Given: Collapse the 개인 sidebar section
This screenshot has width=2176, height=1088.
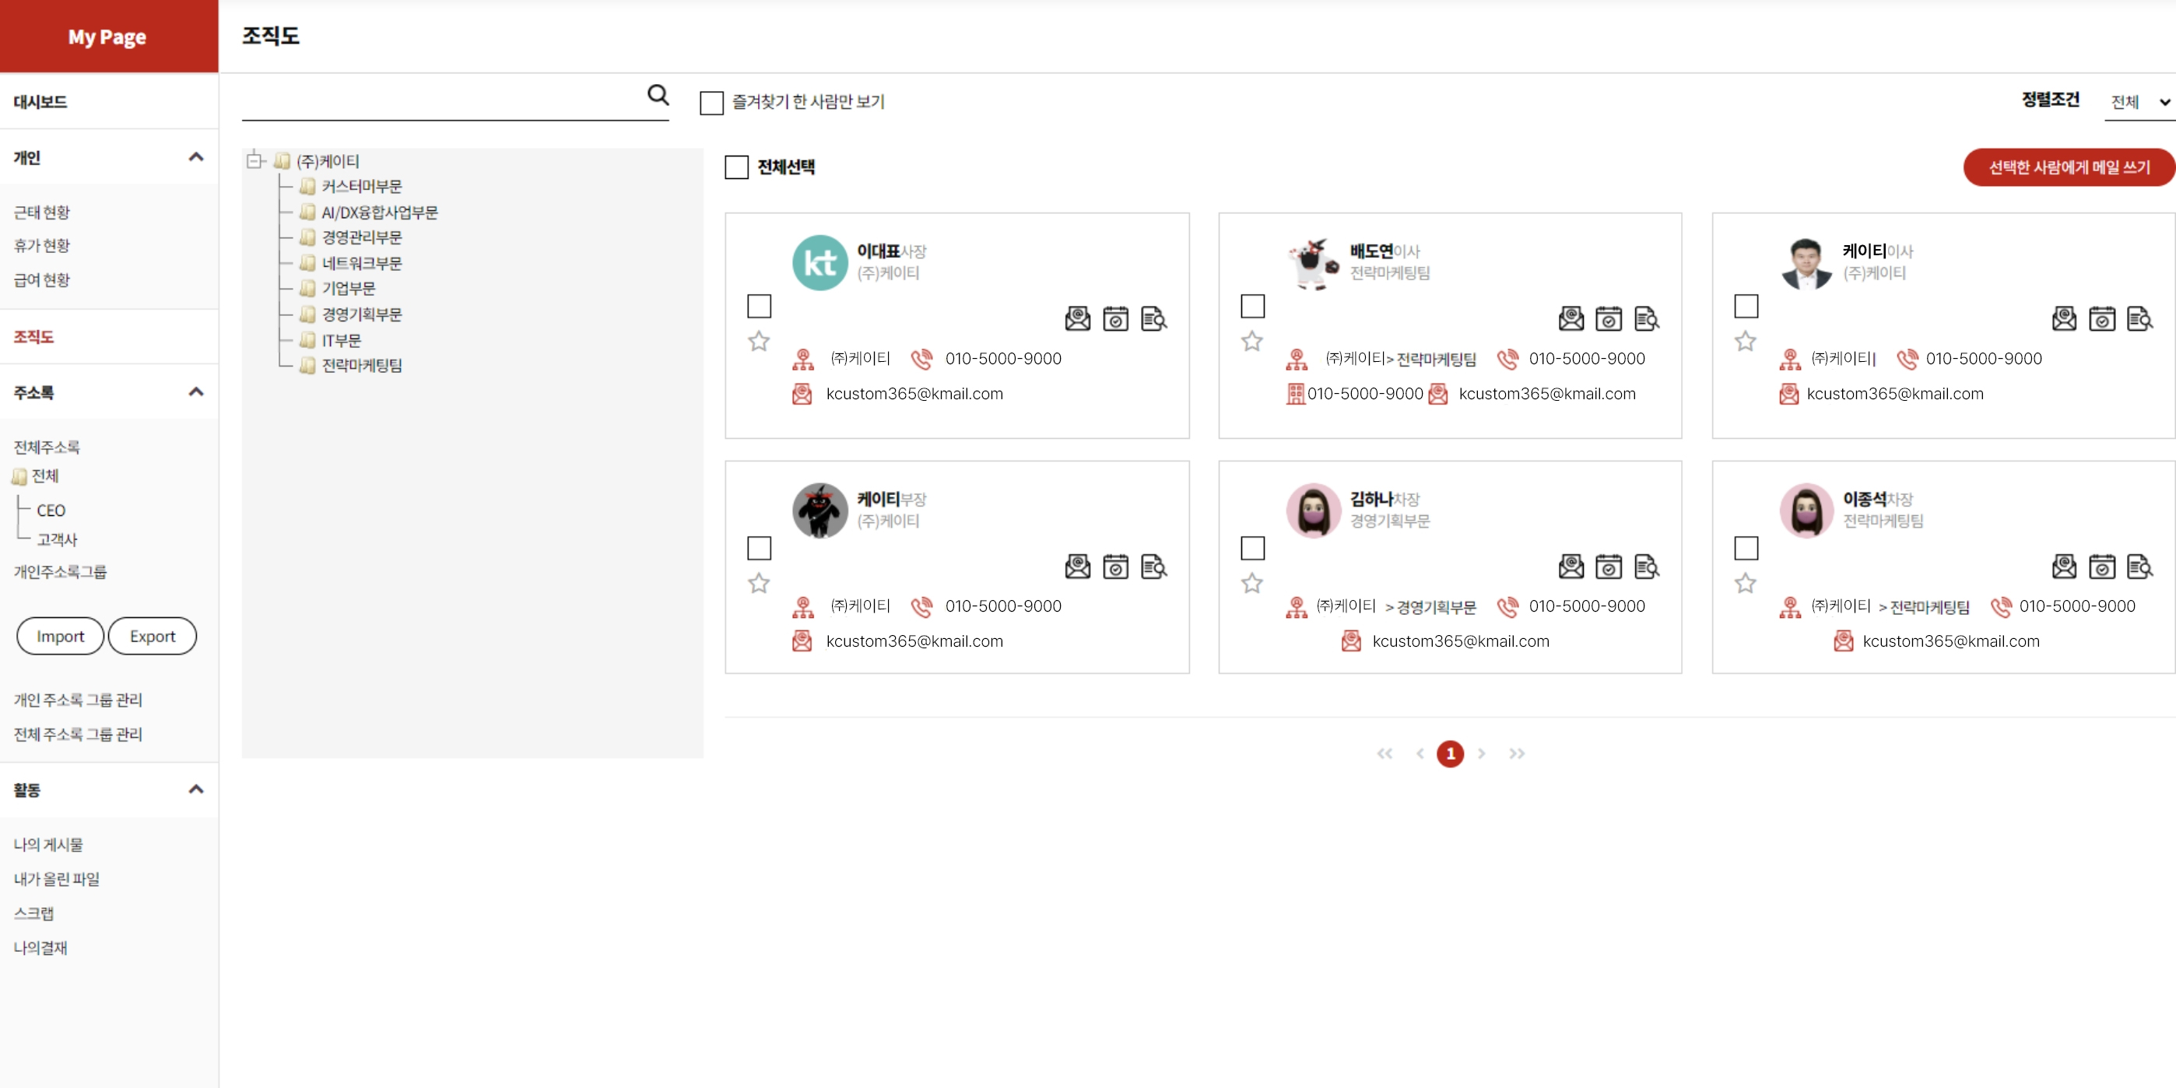Looking at the screenshot, I should (196, 157).
